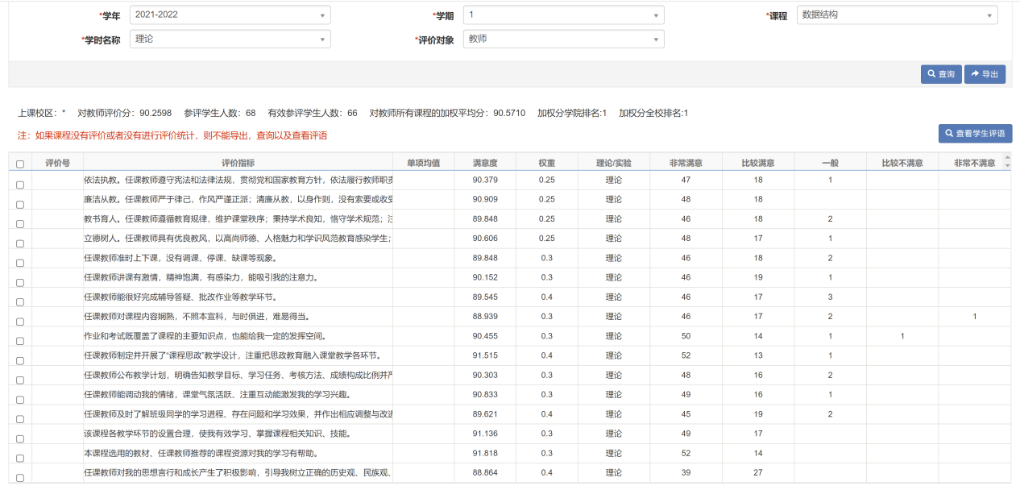Click the 加权分全校排名:1 text
This screenshot has height=486, width=1020.
tap(653, 113)
